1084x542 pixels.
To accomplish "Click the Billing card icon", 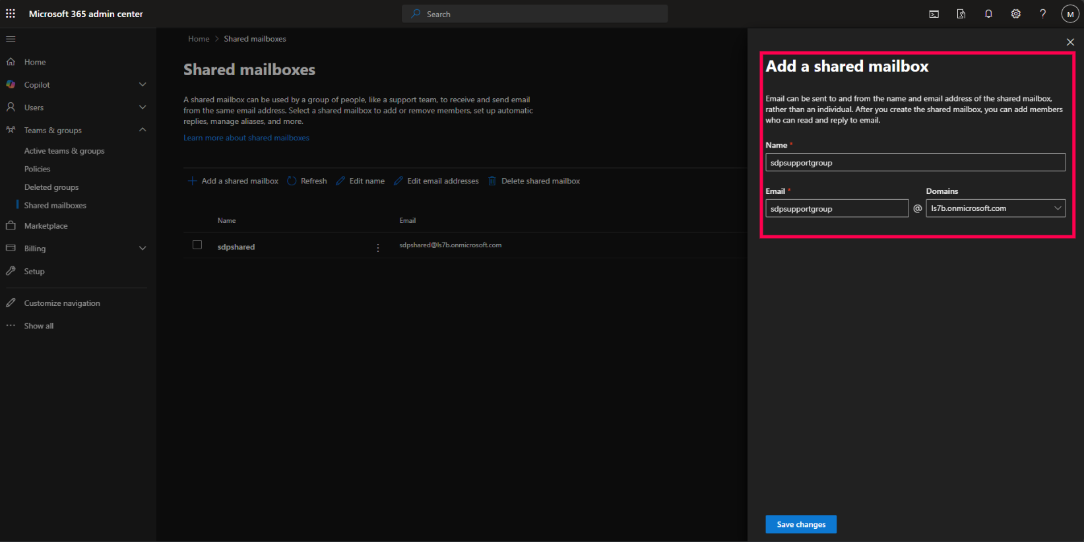I will click(x=11, y=248).
